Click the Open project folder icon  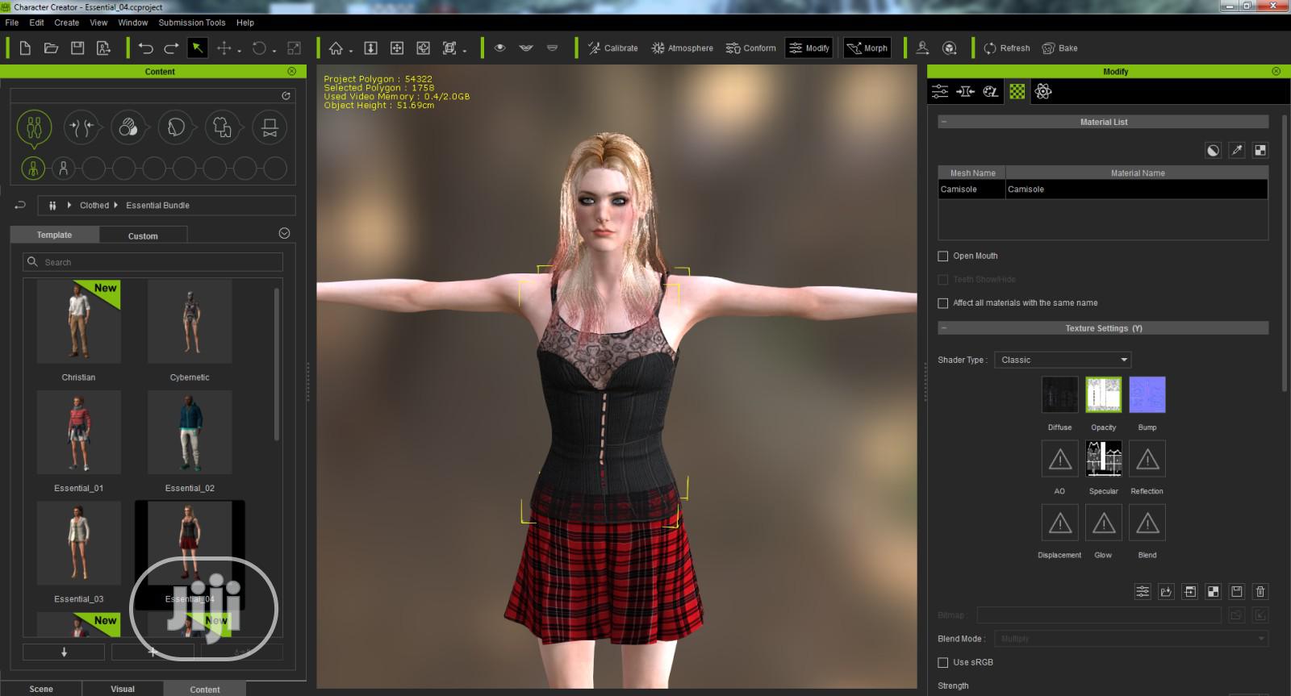51,48
